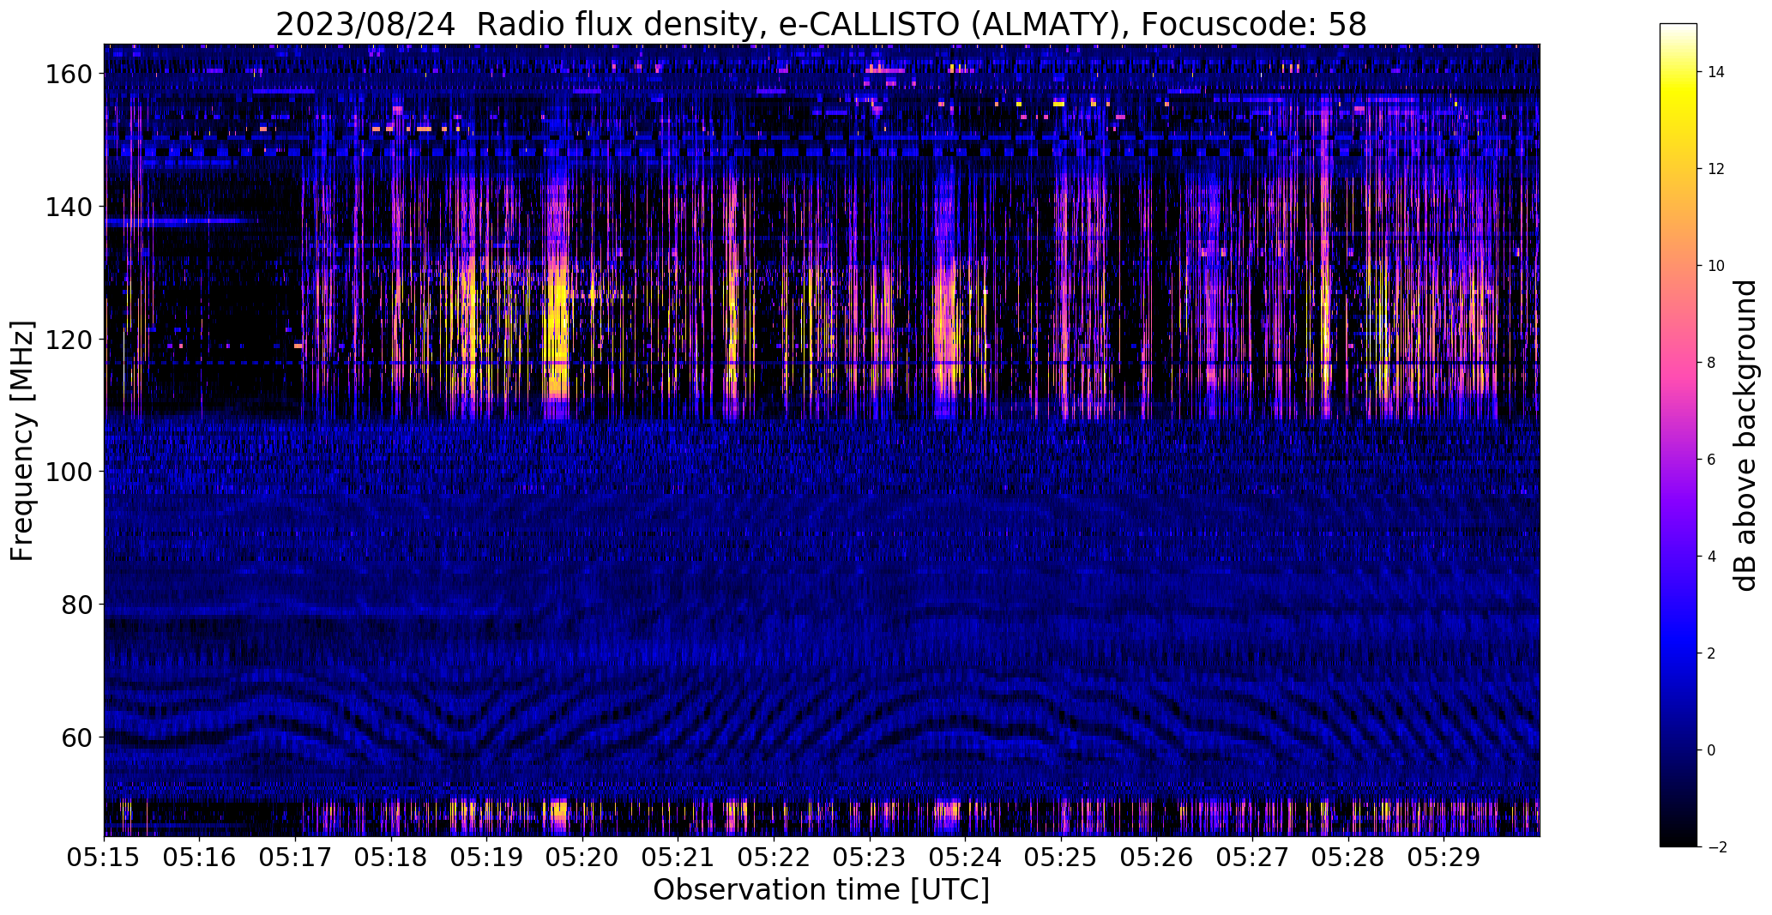Image resolution: width=1772 pixels, height=915 pixels.
Task: Click the 160 frequency tick label
Action: (x=68, y=75)
